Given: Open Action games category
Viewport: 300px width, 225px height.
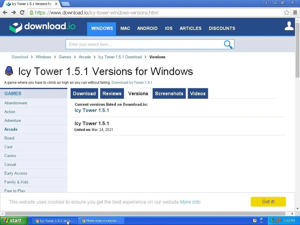Looking at the screenshot, I should (x=10, y=112).
